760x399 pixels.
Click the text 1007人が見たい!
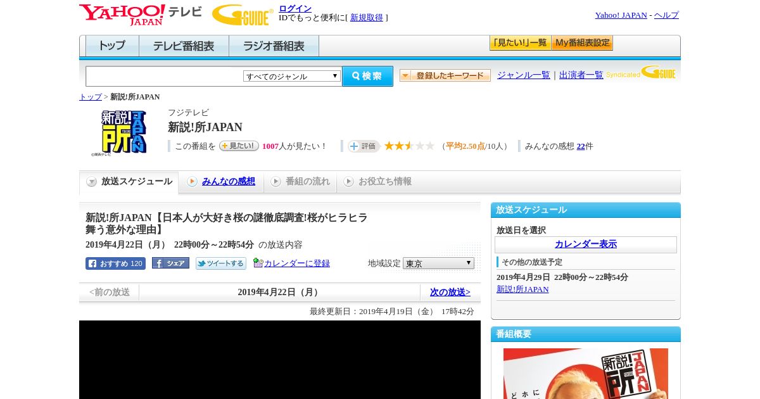click(x=294, y=146)
